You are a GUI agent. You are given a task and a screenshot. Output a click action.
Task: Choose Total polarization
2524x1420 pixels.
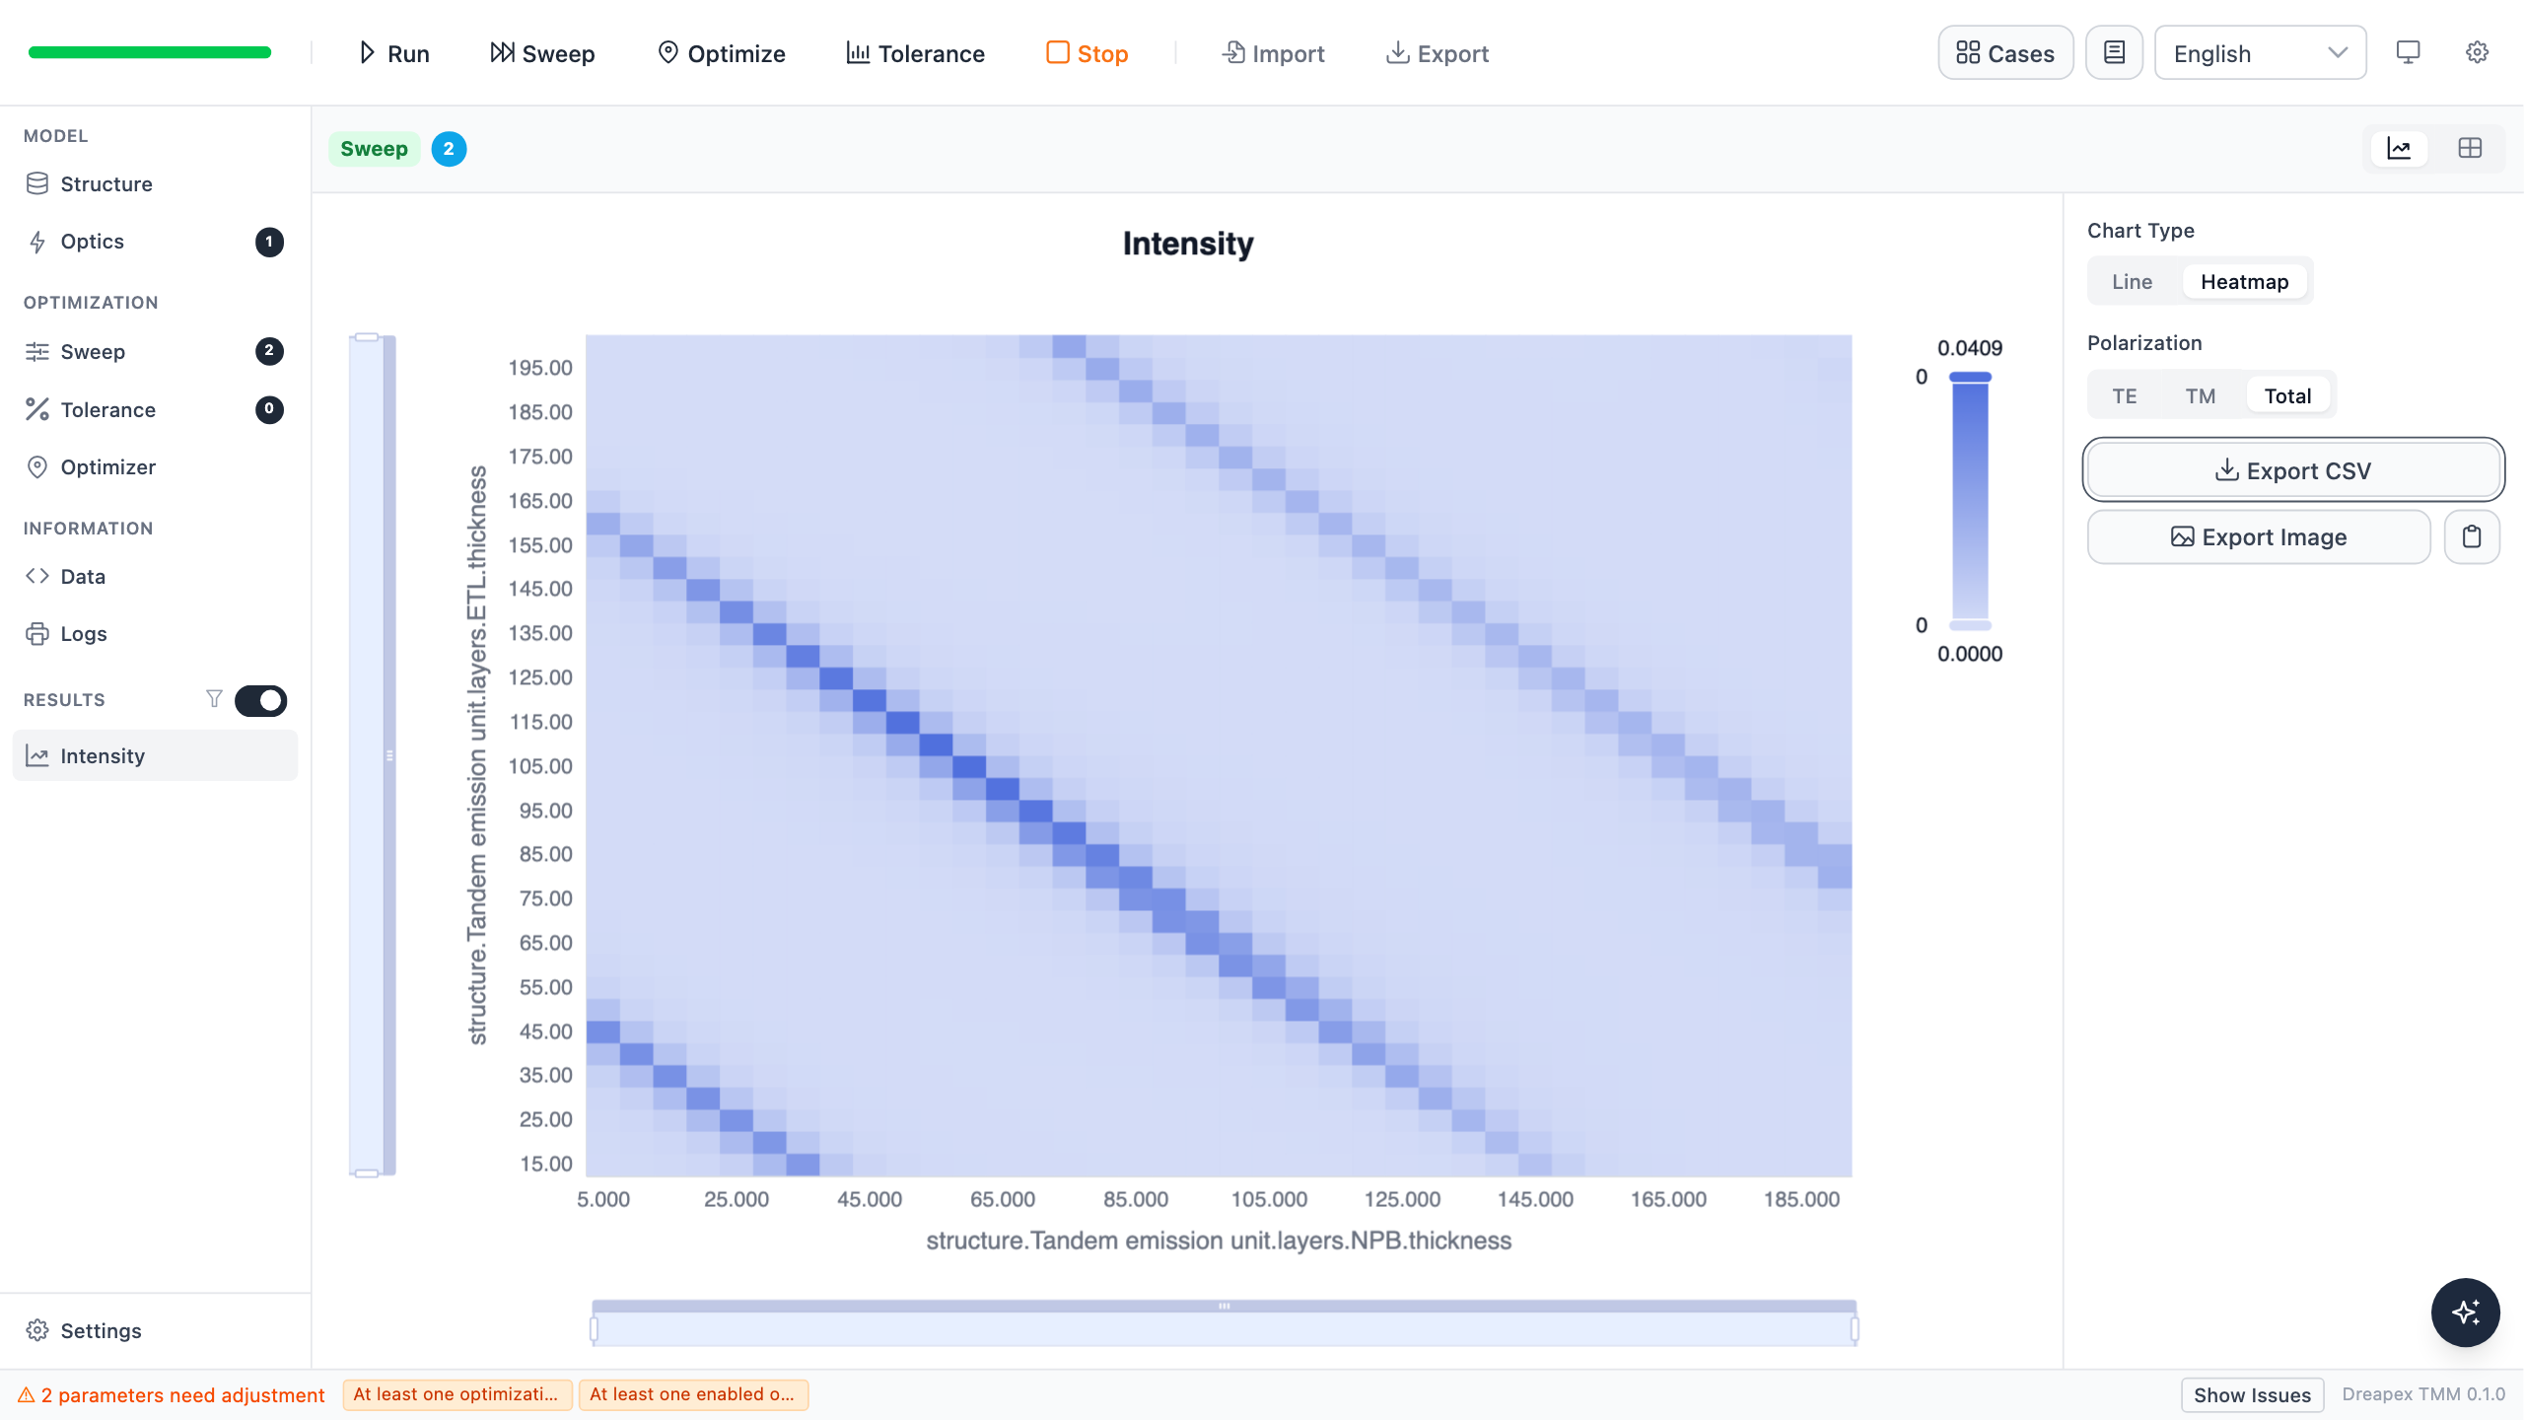2287,396
